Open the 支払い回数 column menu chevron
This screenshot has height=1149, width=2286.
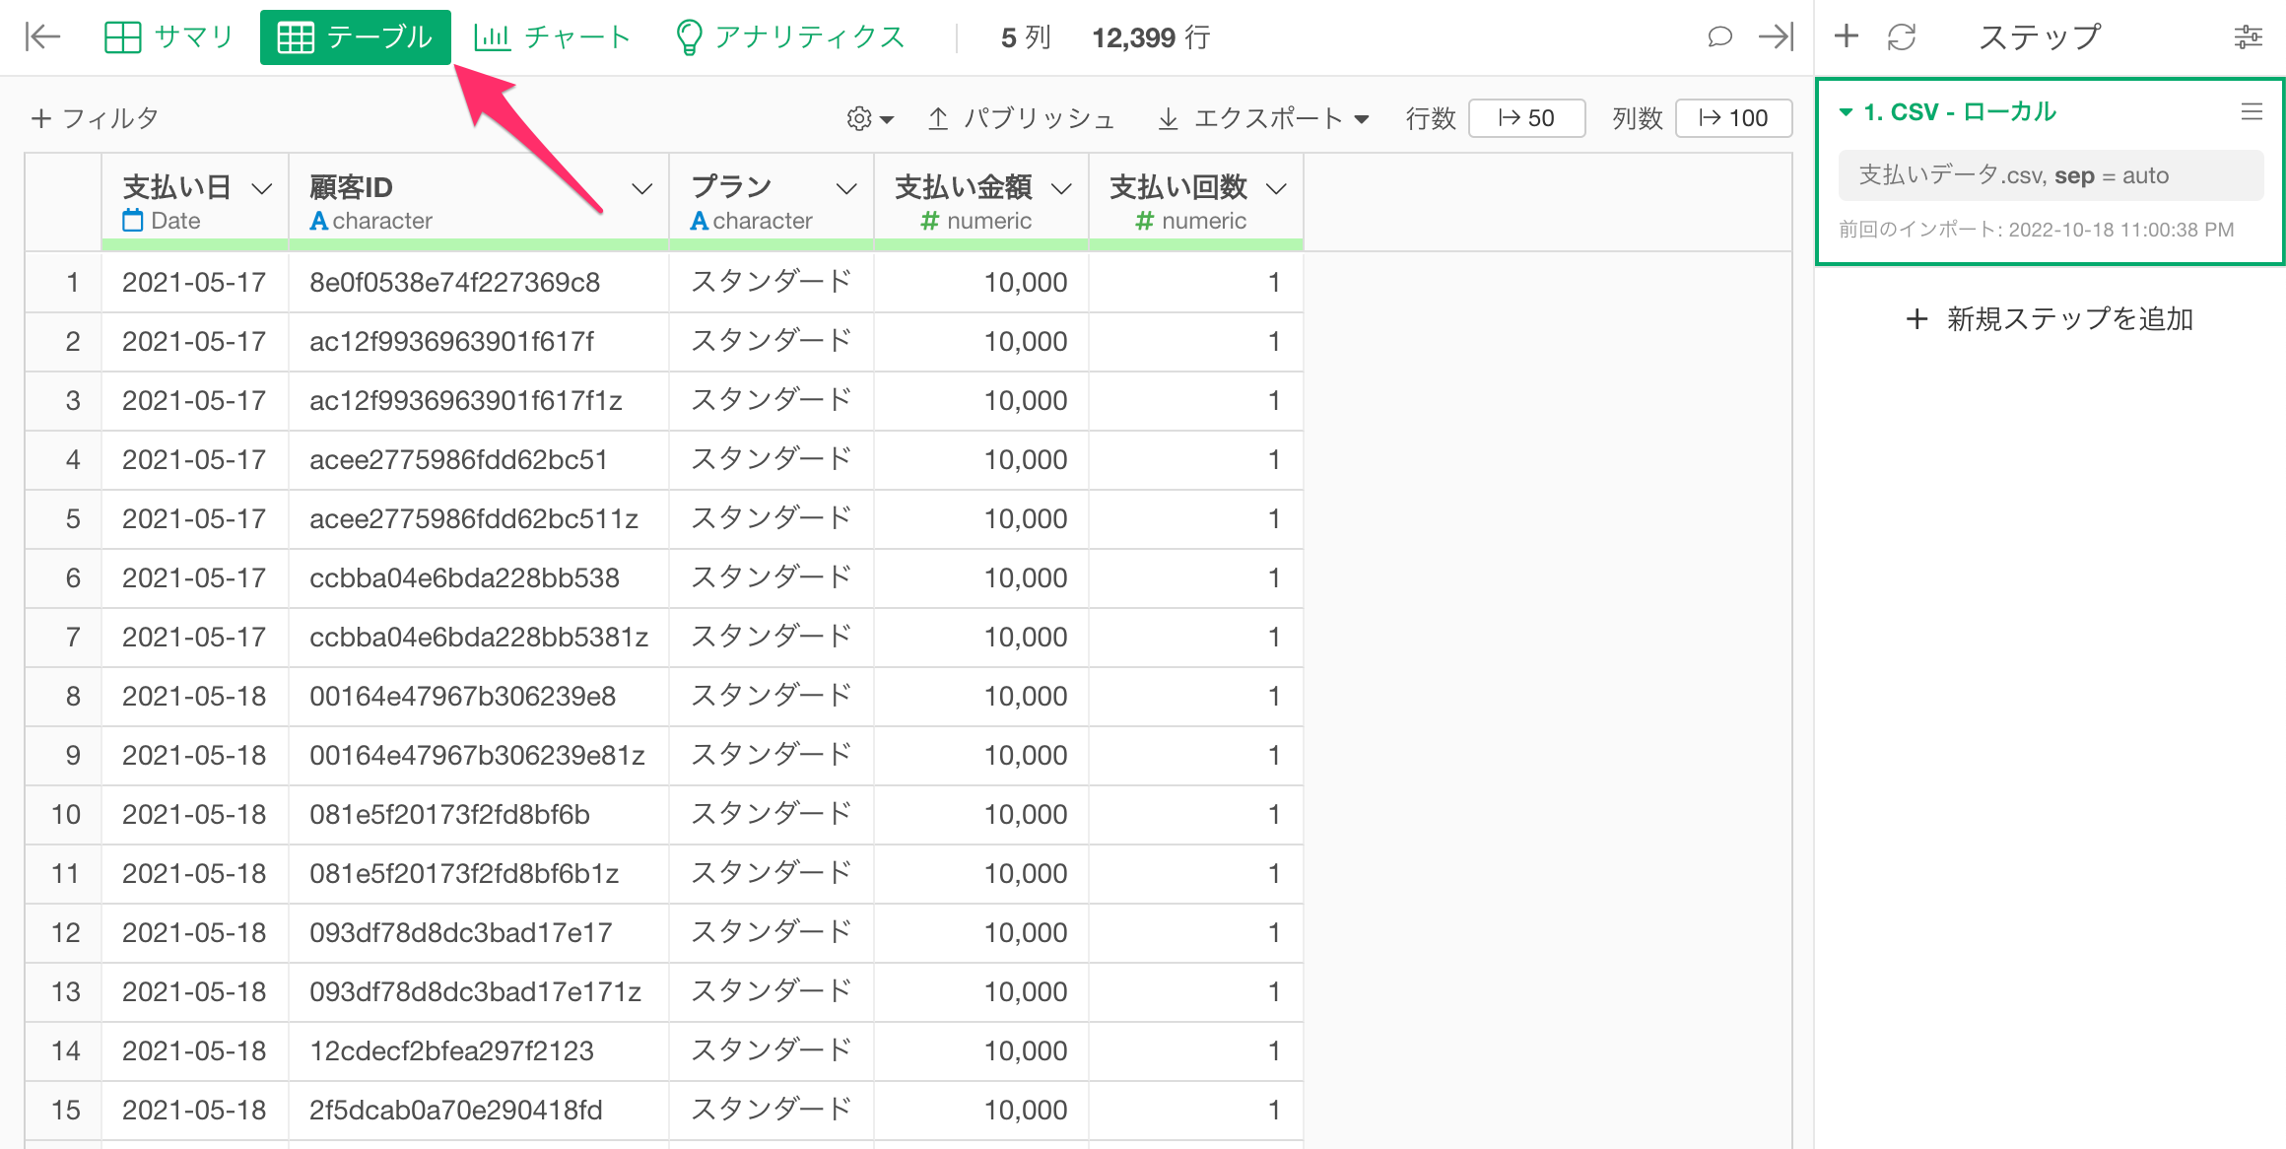[x=1276, y=188]
